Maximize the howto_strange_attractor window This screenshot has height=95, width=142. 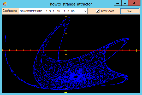[x=125, y=3]
